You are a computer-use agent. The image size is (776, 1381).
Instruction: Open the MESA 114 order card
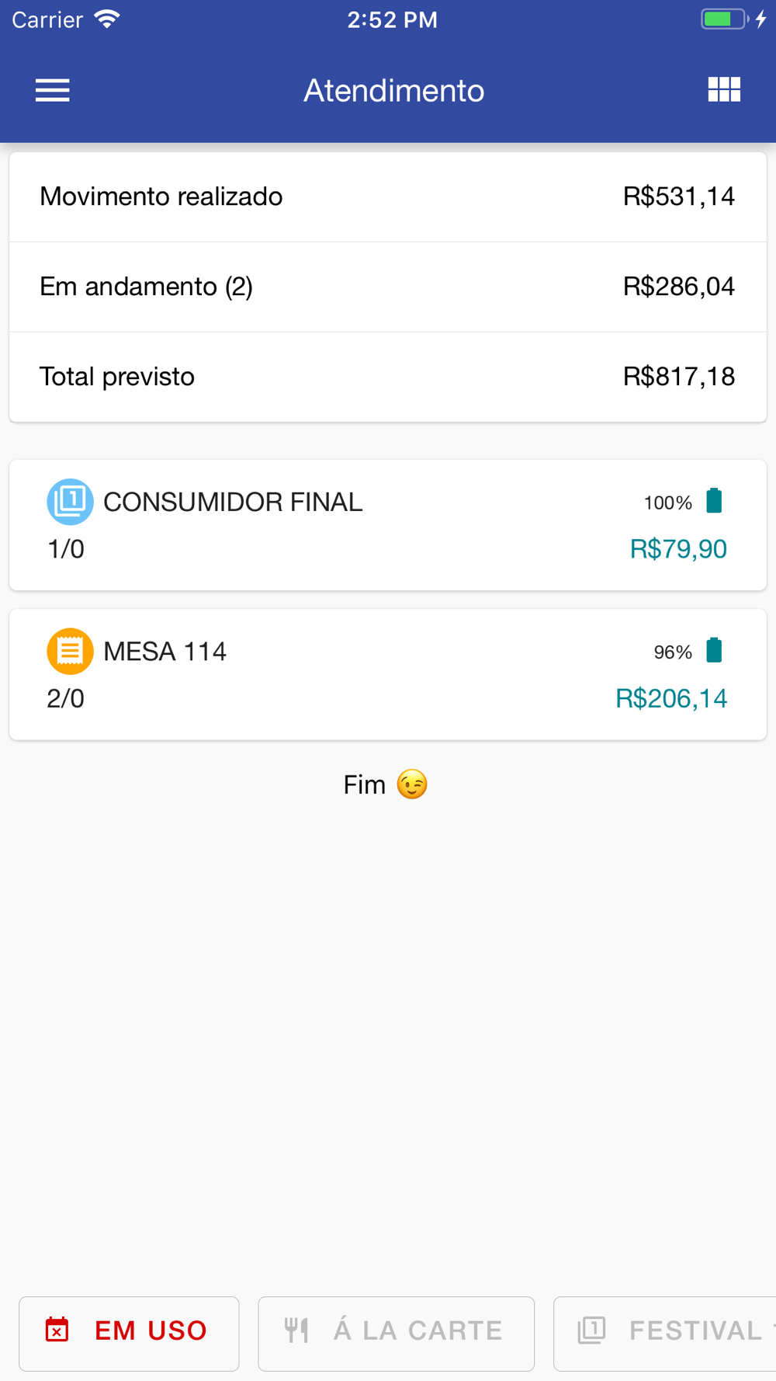point(388,674)
